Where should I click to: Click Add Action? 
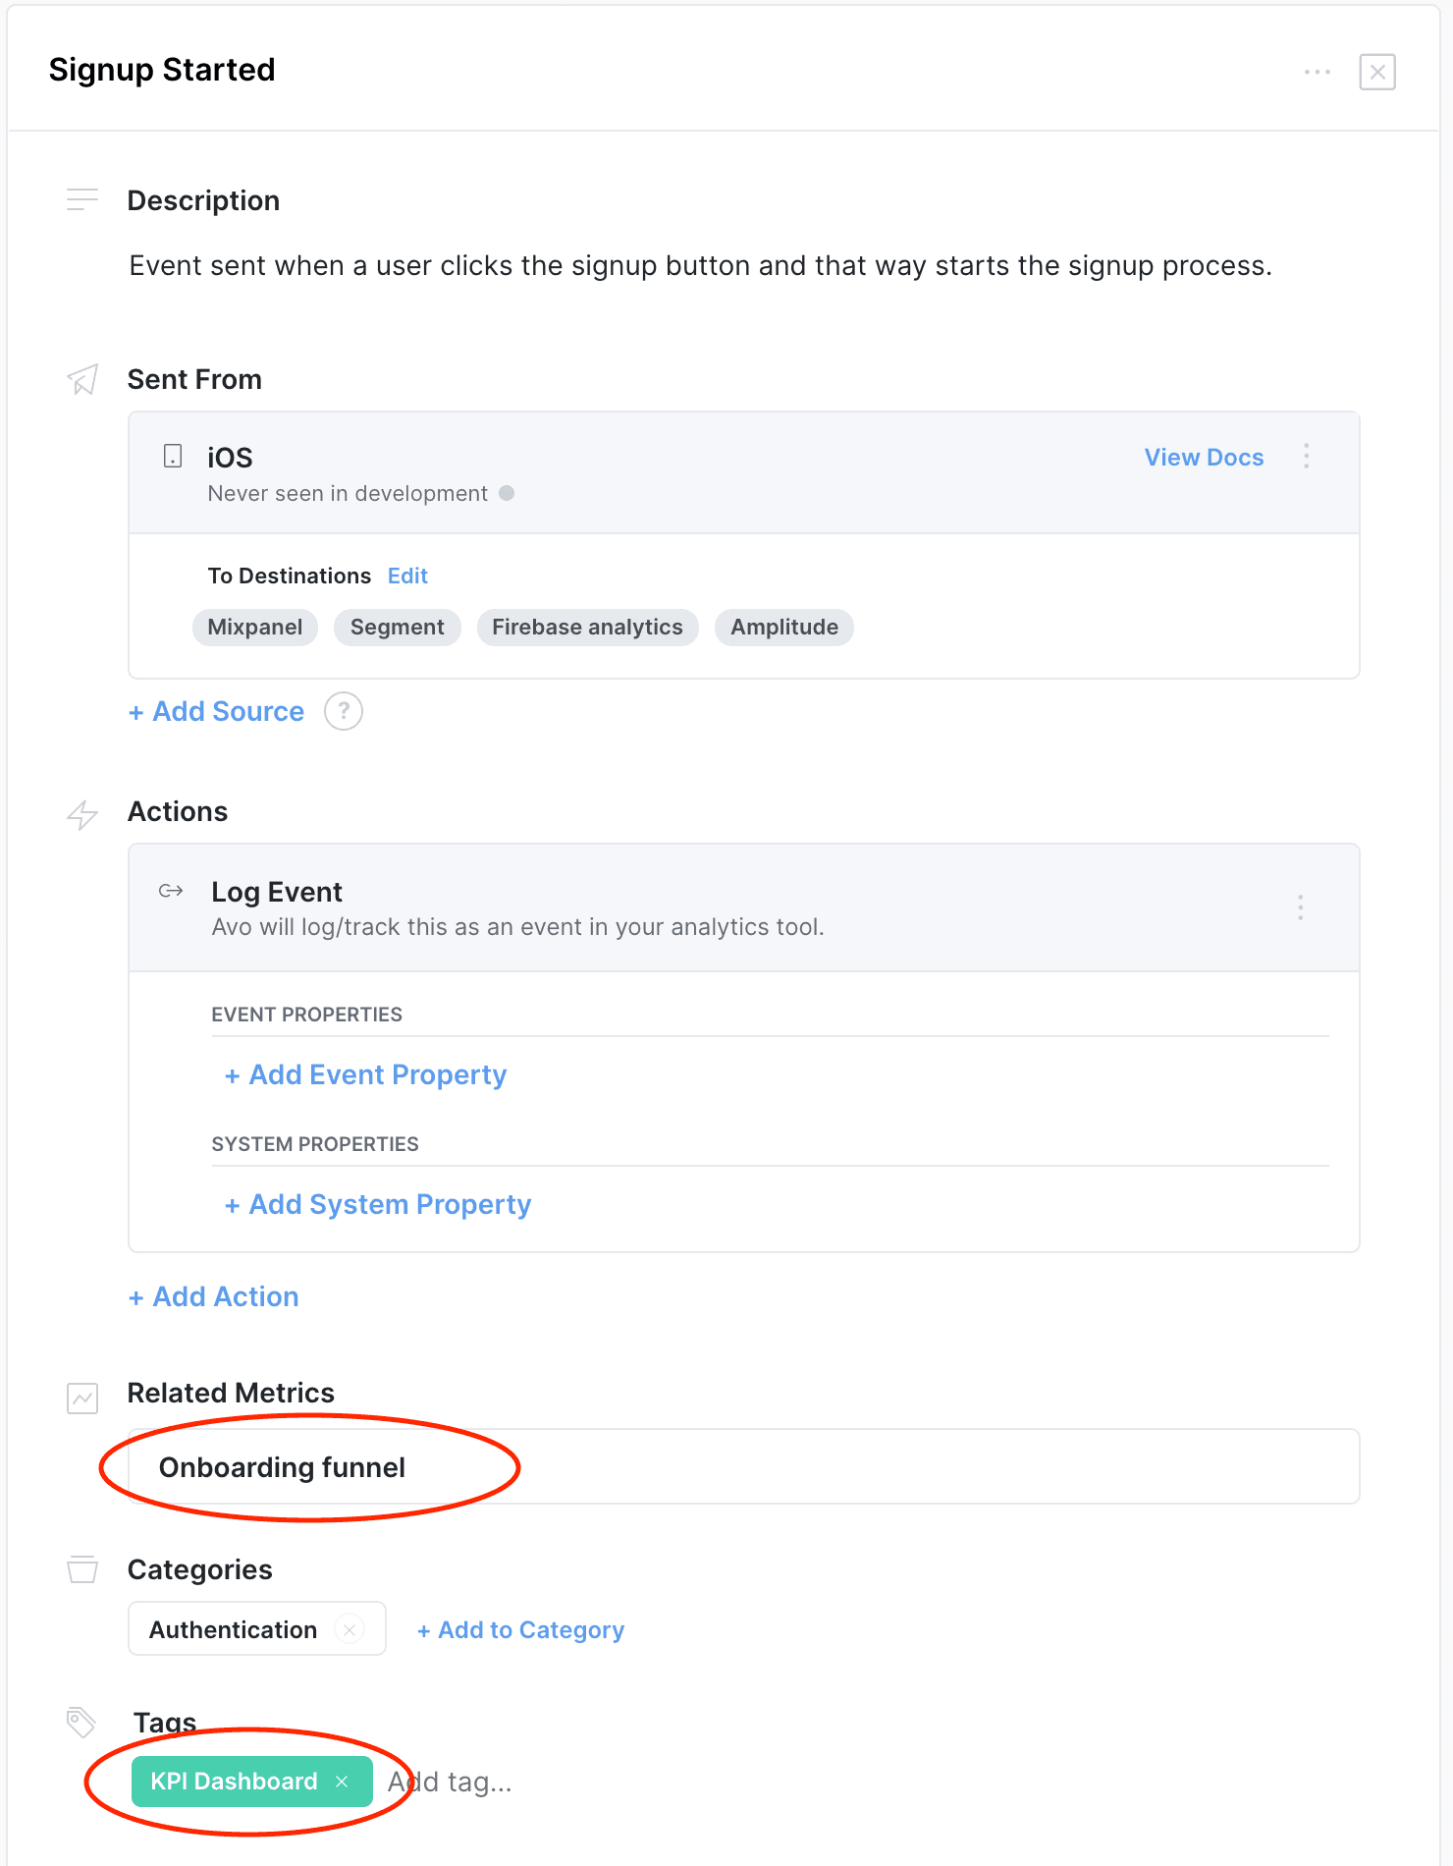tap(214, 1296)
